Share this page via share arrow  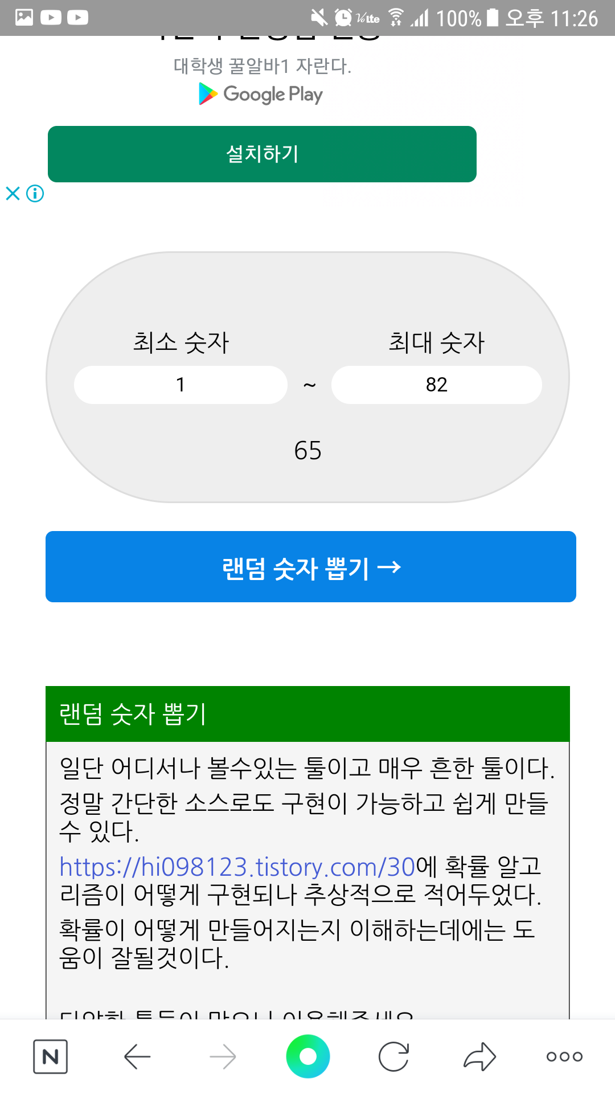click(x=479, y=1057)
